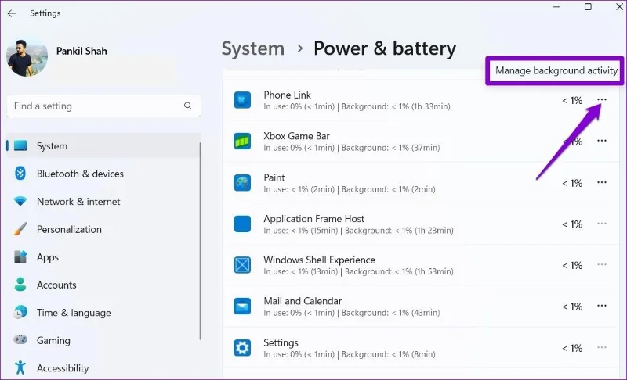This screenshot has width=627, height=380.
Task: Select Manage background activity option
Action: click(x=556, y=70)
